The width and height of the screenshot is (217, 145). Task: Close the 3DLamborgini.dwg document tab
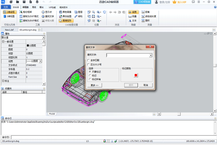[39, 30]
